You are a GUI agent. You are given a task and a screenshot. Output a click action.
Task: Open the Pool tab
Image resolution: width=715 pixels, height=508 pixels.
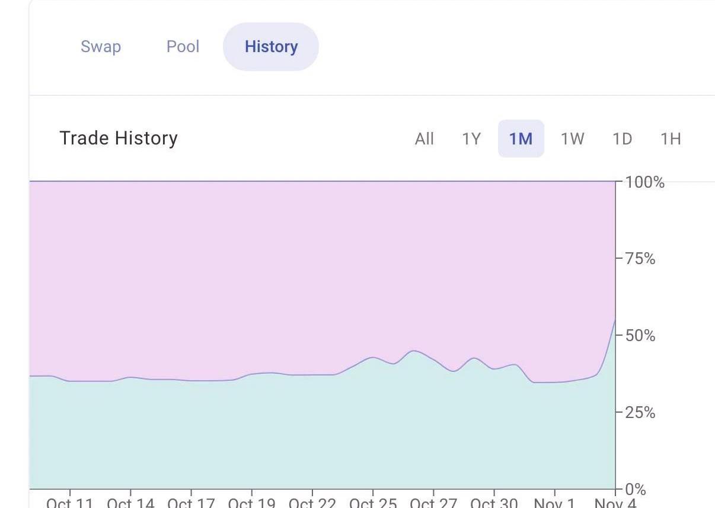183,47
